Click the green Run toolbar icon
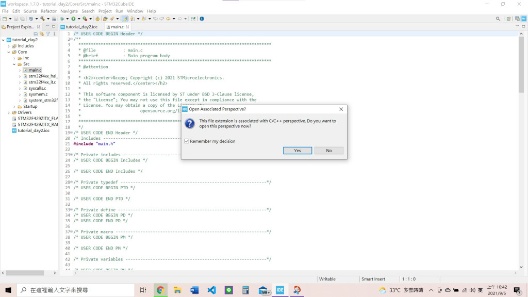 coord(73,19)
